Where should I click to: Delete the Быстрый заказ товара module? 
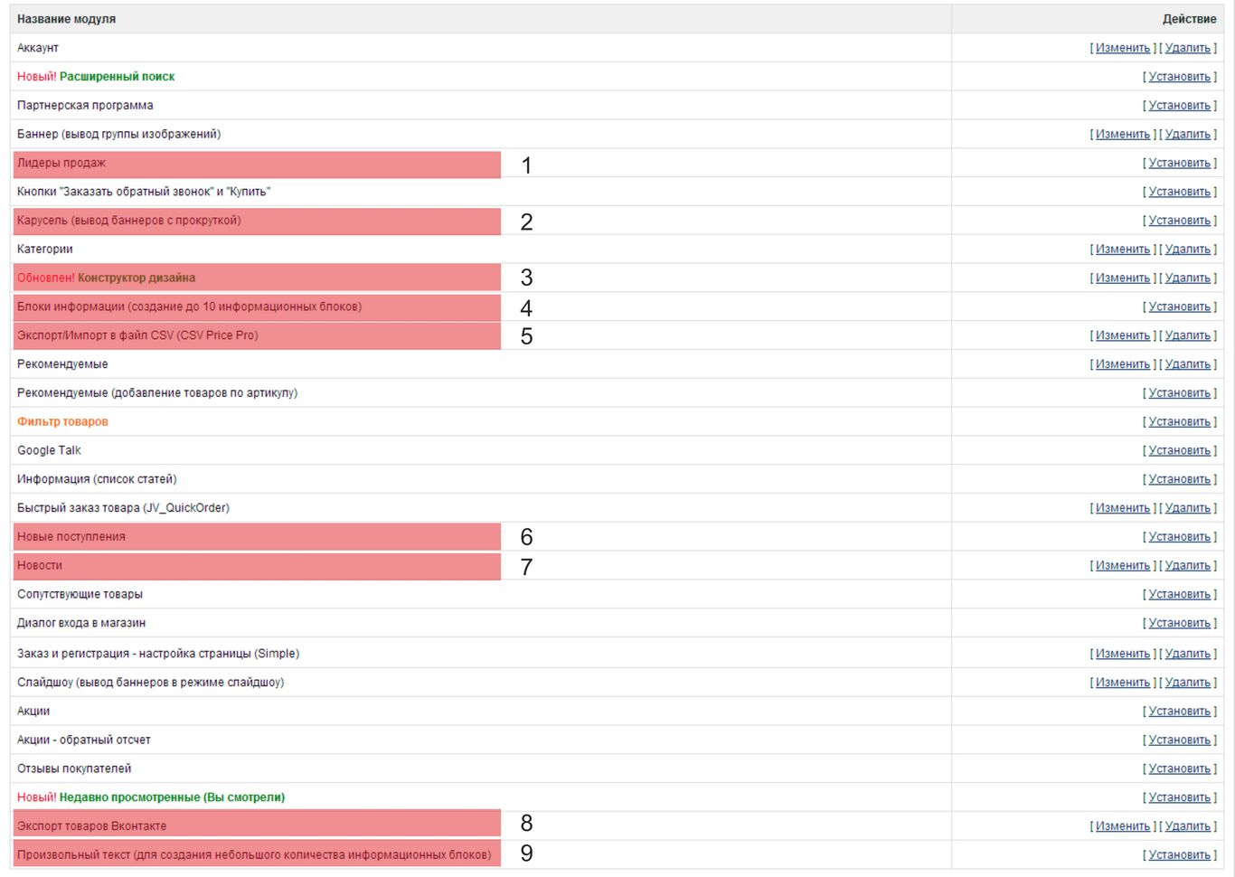click(1187, 508)
